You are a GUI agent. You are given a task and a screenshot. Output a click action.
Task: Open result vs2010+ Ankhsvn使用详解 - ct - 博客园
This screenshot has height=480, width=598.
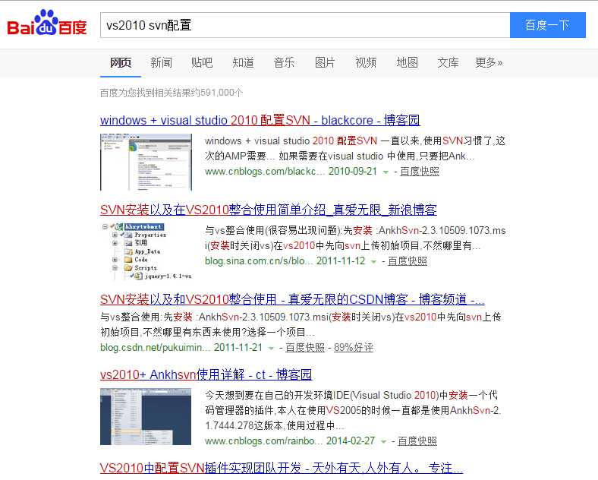coord(206,374)
